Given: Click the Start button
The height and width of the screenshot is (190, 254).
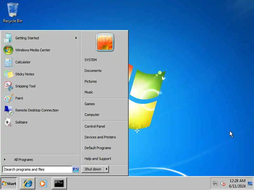Looking at the screenshot, I should point(9,184).
